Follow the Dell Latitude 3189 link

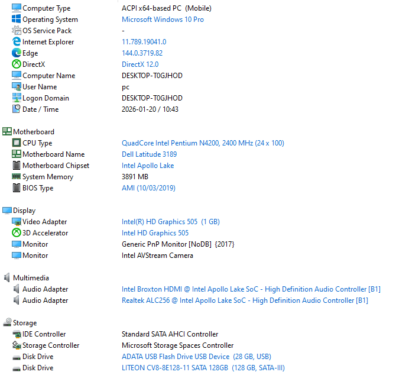pos(149,154)
